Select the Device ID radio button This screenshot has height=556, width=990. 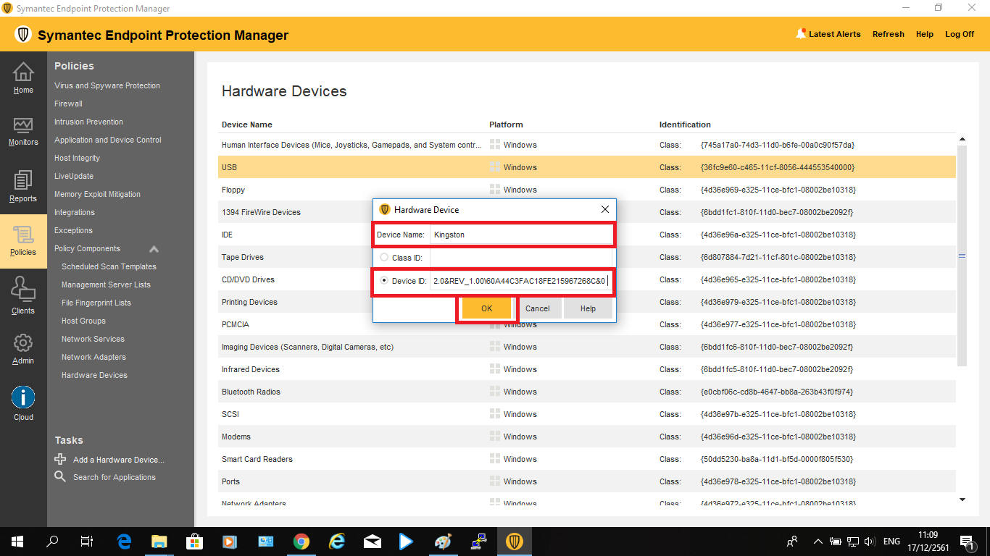(384, 280)
